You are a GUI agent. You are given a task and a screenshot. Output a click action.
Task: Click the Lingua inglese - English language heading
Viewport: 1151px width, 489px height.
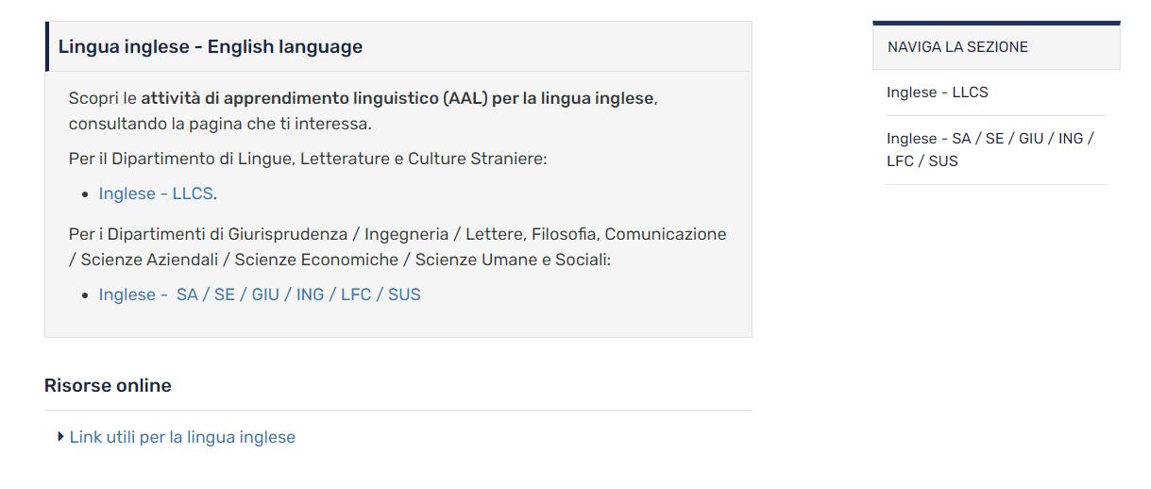211,46
